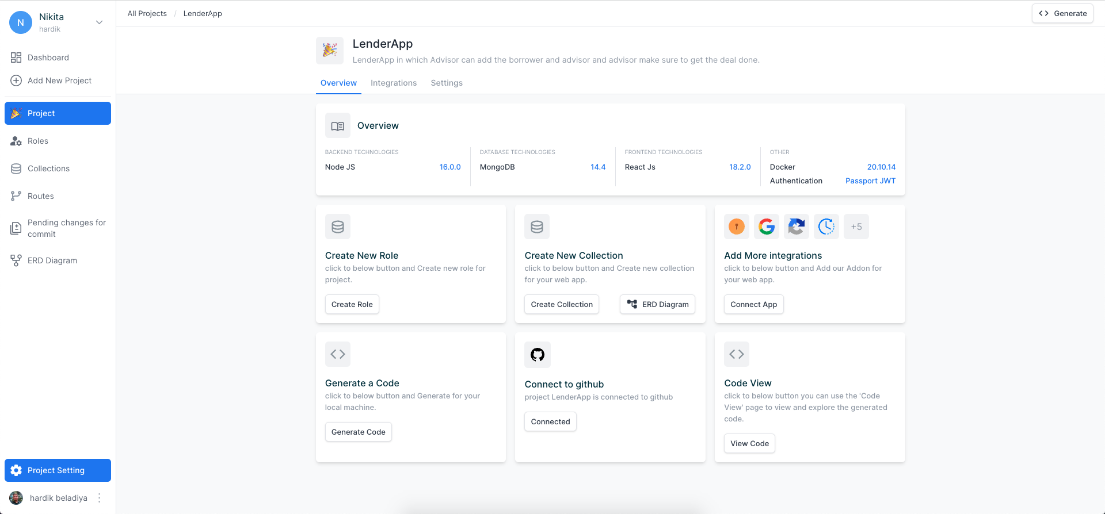Go to All Projects breadcrumb
Screen dimensions: 1105x514
pyautogui.click(x=147, y=13)
